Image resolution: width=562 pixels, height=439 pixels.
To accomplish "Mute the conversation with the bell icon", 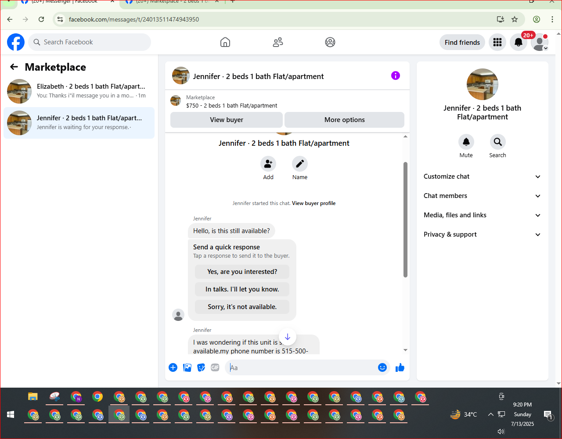I will coord(466,142).
